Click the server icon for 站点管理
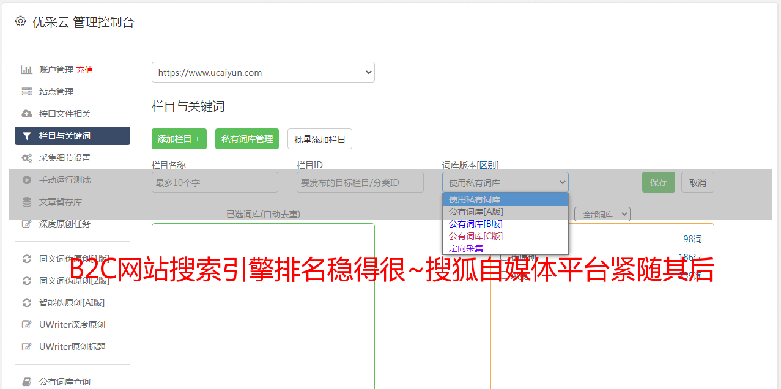781x389 pixels. pyautogui.click(x=27, y=92)
